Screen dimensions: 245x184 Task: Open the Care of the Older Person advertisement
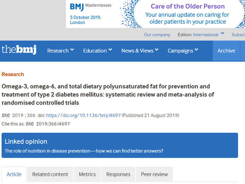pyautogui.click(x=187, y=15)
